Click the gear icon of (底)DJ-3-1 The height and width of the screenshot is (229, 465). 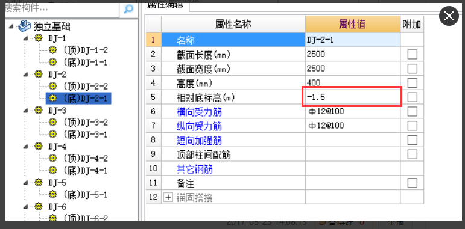click(x=53, y=134)
